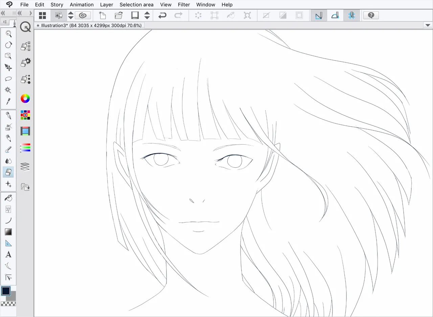Click the grid workspace button in command bar
The image size is (433, 317).
pos(43,15)
